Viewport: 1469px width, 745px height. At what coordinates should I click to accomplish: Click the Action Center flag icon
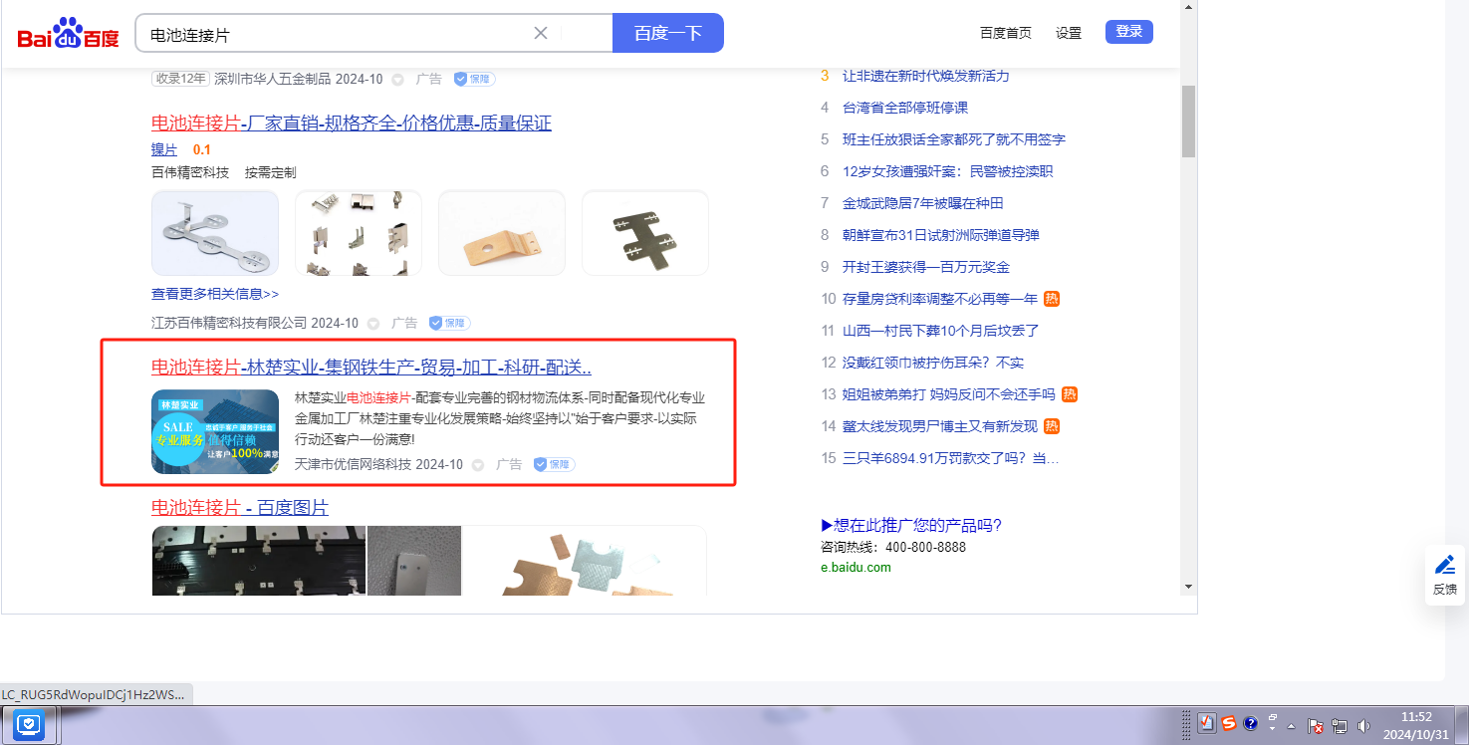pyautogui.click(x=1315, y=725)
